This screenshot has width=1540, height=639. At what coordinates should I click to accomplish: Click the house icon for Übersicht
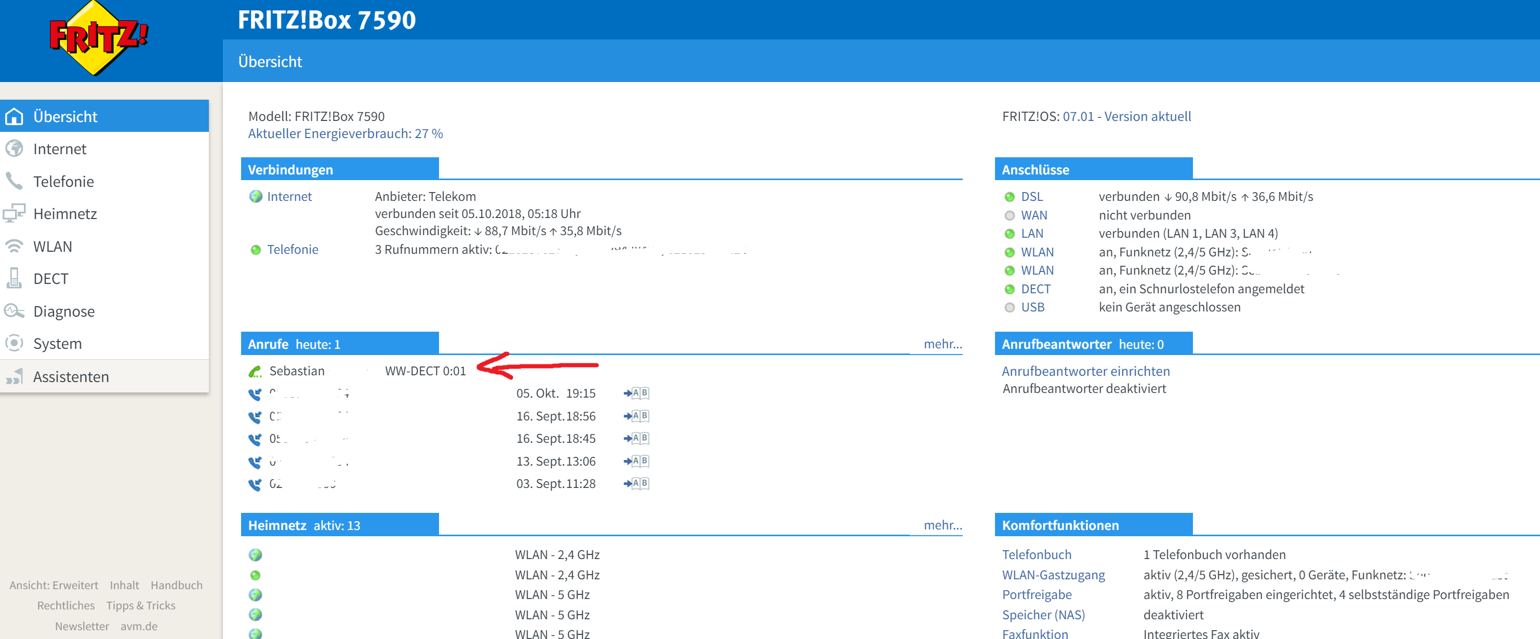point(15,116)
